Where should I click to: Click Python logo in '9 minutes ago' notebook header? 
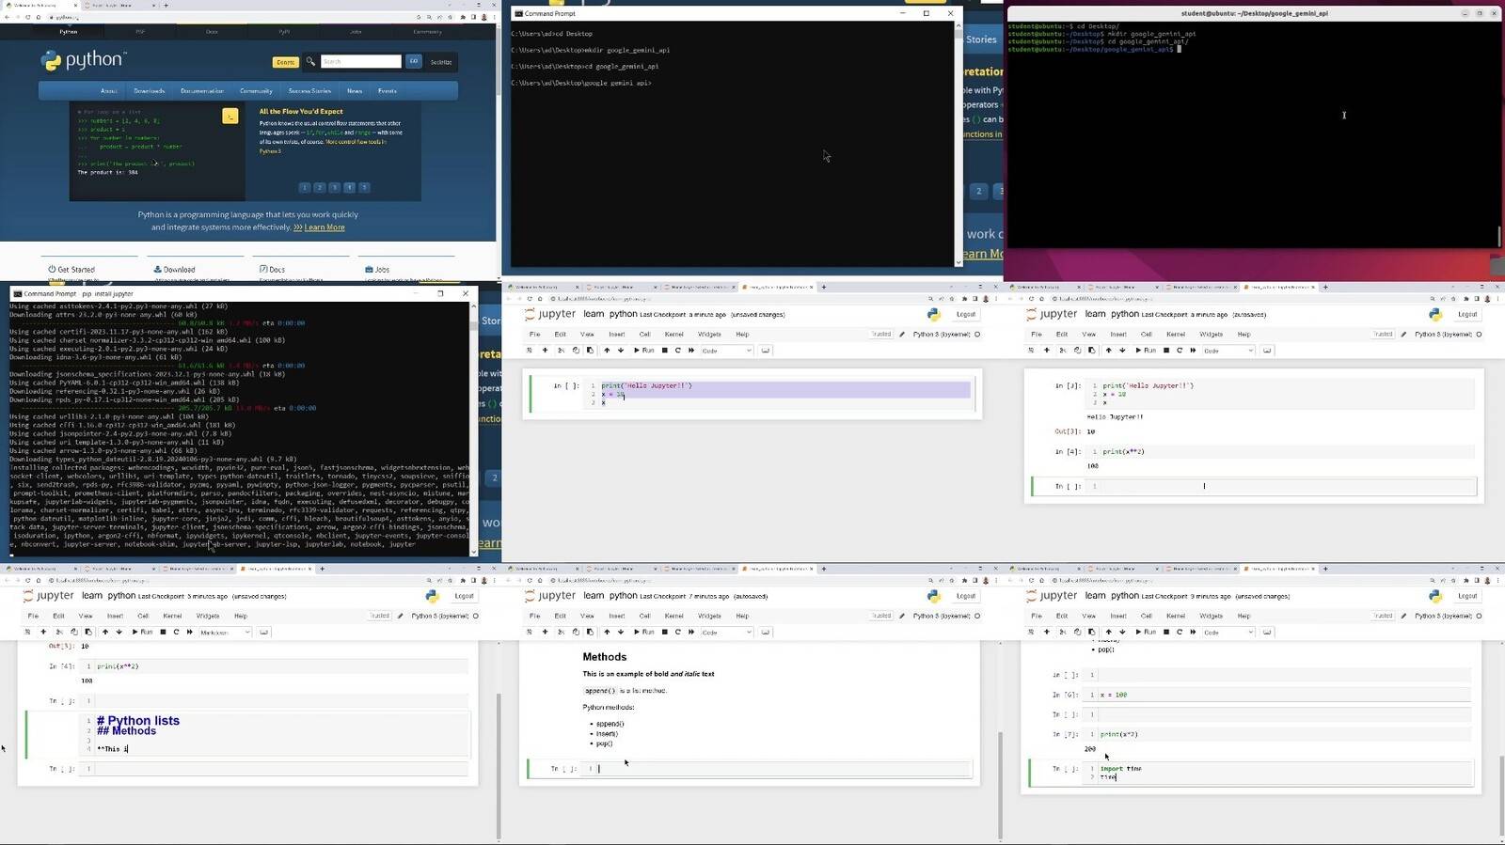point(1435,596)
